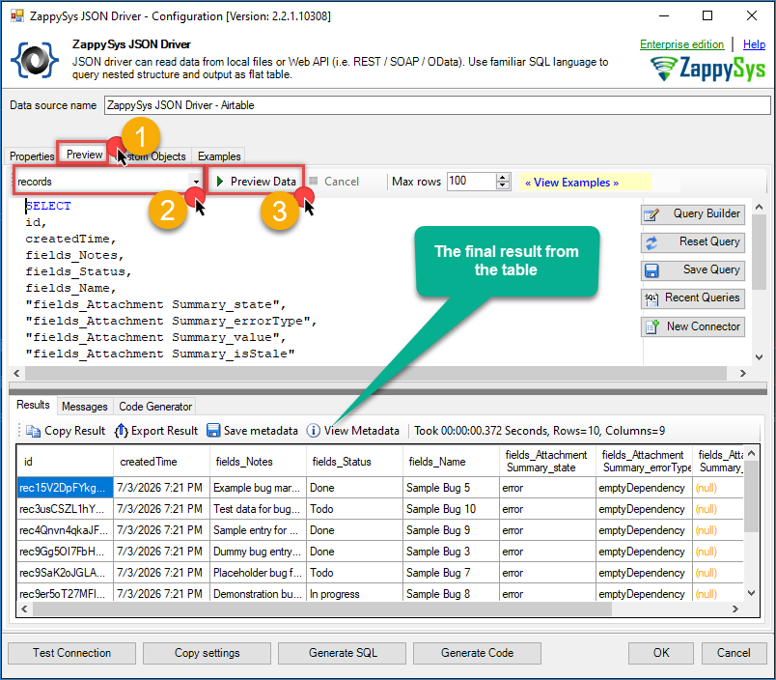Click the Max rows input field
The image size is (776, 680).
tap(472, 181)
